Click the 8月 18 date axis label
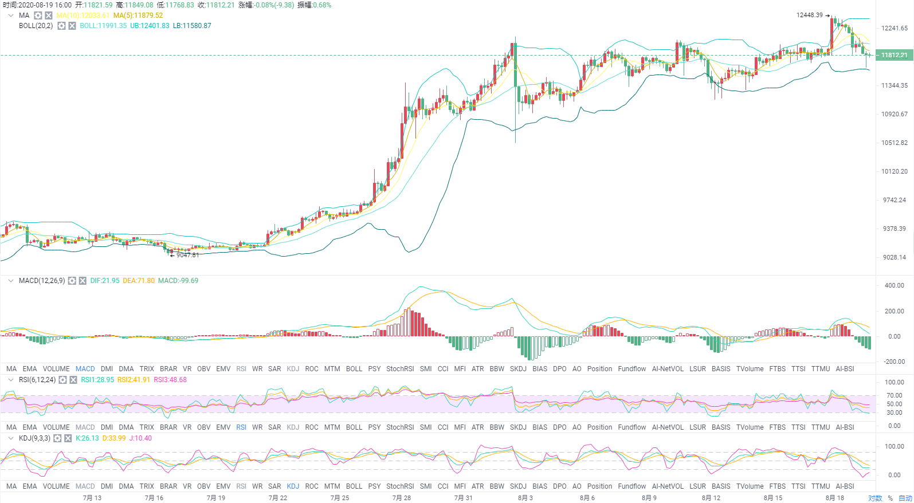 835,498
